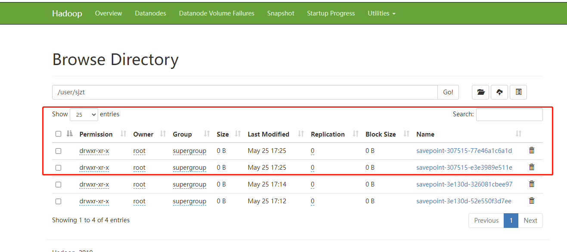This screenshot has width=567, height=252.
Task: Click inside the Search field
Action: [509, 114]
